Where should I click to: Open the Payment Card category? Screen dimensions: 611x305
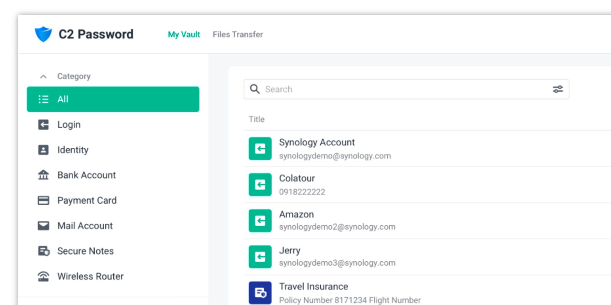(x=87, y=201)
